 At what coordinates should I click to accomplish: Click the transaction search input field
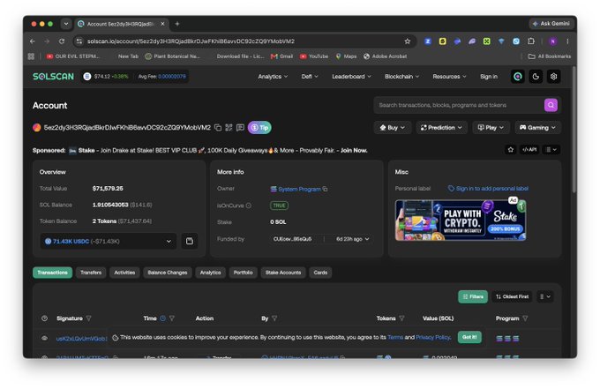pos(459,105)
